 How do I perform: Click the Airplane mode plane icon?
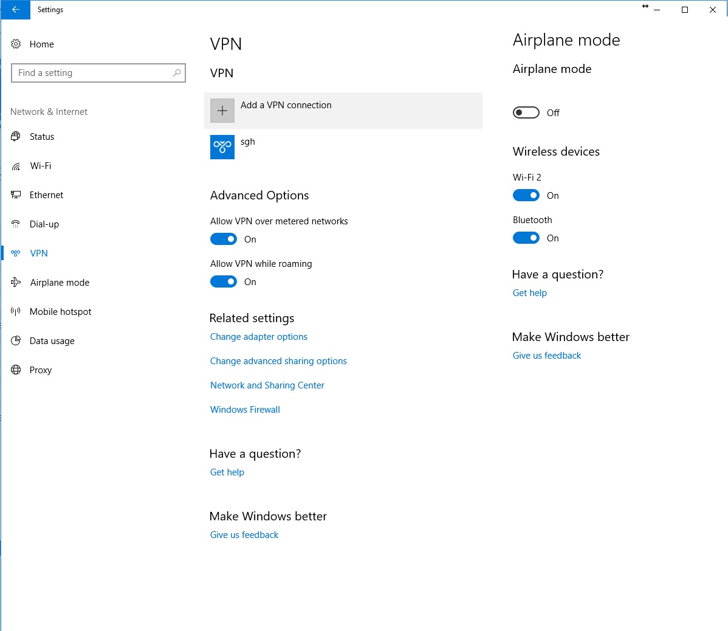pyautogui.click(x=16, y=282)
